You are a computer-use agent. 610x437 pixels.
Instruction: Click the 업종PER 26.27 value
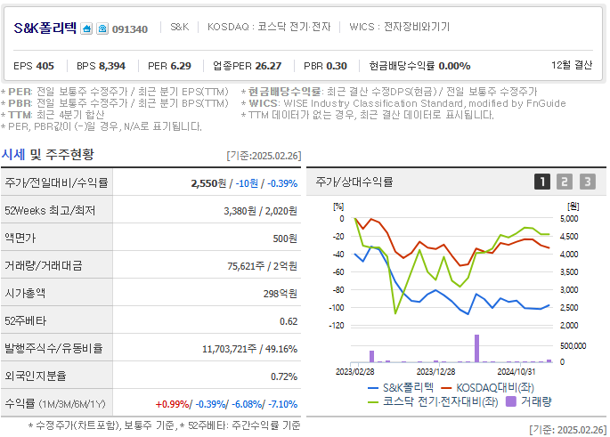(x=247, y=66)
